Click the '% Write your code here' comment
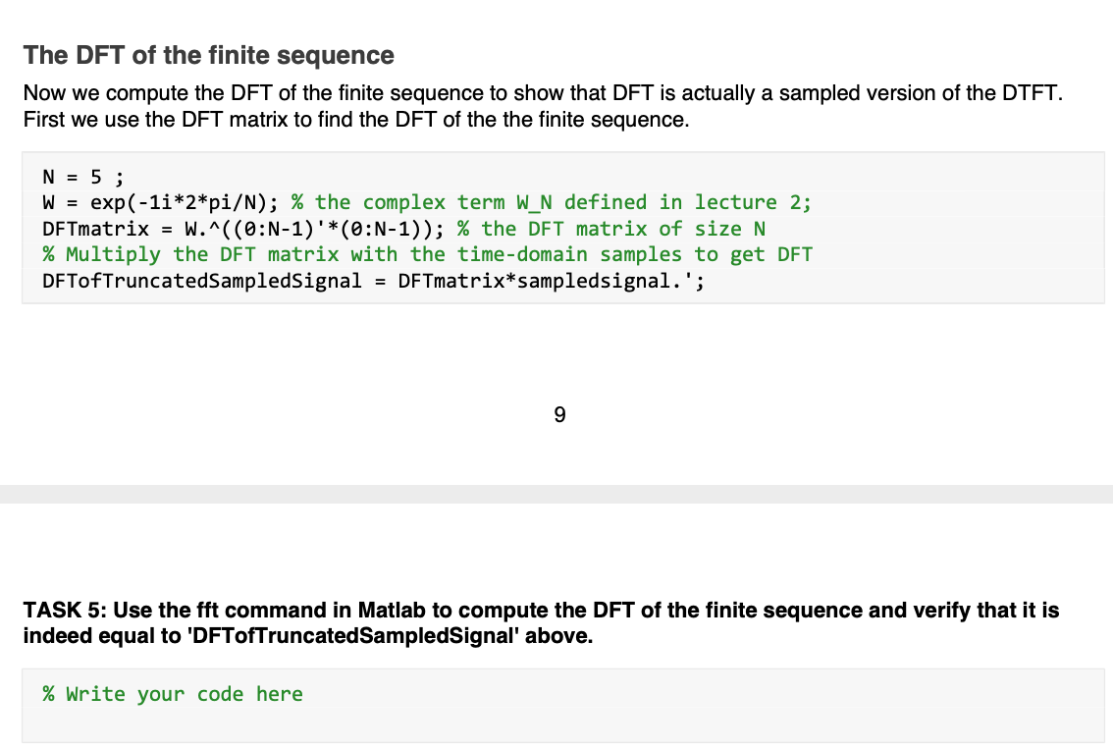Viewport: 1113px width, 748px height. pos(173,694)
